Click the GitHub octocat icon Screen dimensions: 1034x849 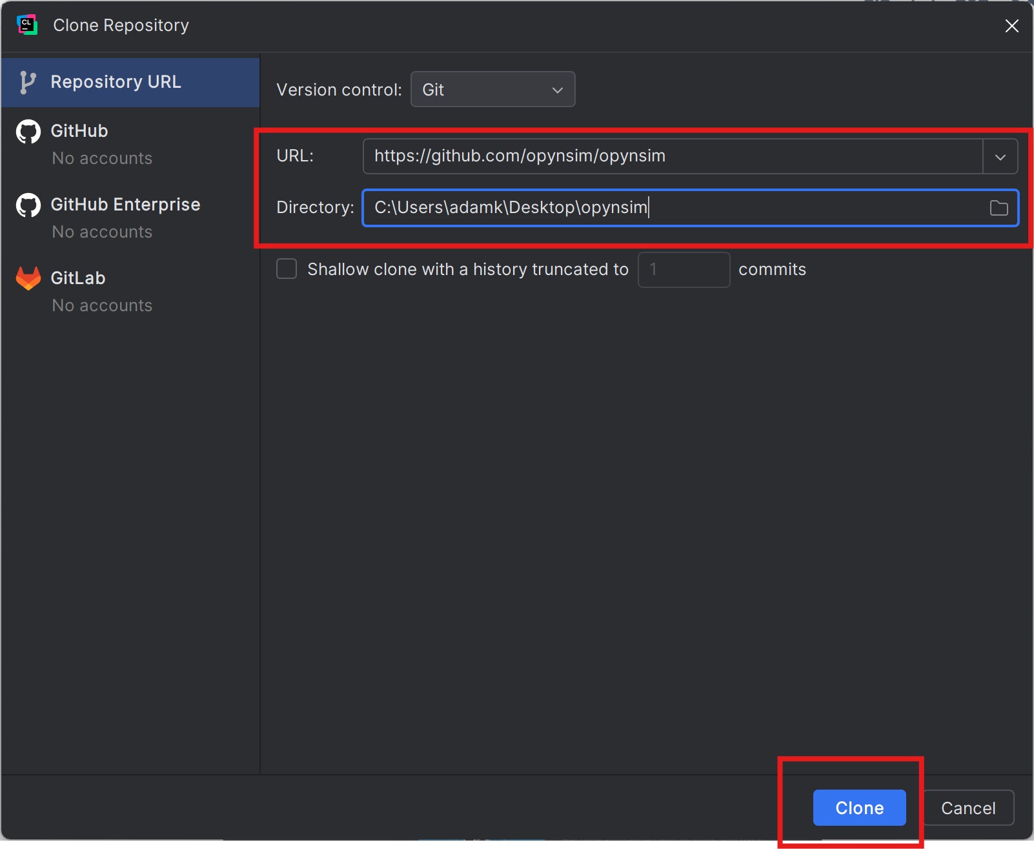[x=28, y=132]
